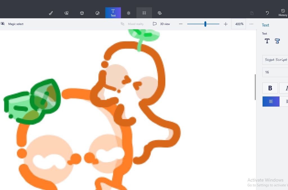Select the Brushes tool
288x190 pixels.
tap(51, 13)
